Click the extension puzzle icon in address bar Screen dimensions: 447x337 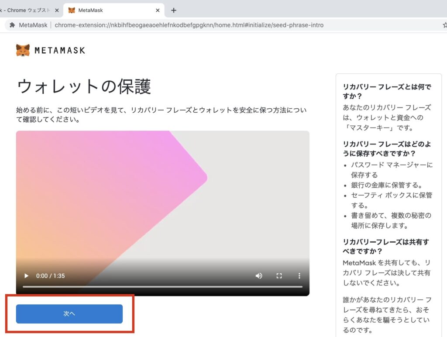click(12, 25)
